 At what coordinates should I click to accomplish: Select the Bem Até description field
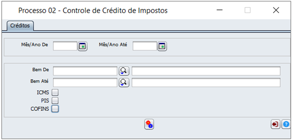click(x=206, y=82)
